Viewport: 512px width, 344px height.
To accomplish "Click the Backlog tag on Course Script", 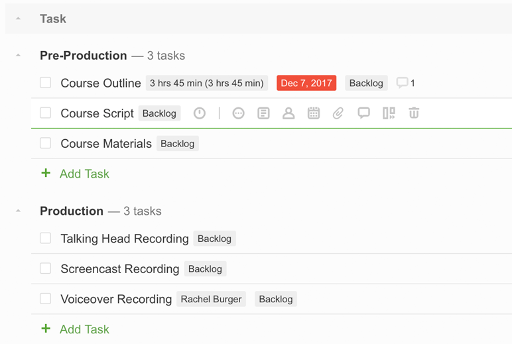I will (159, 113).
